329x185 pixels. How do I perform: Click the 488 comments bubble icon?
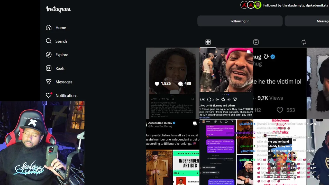[180, 84]
